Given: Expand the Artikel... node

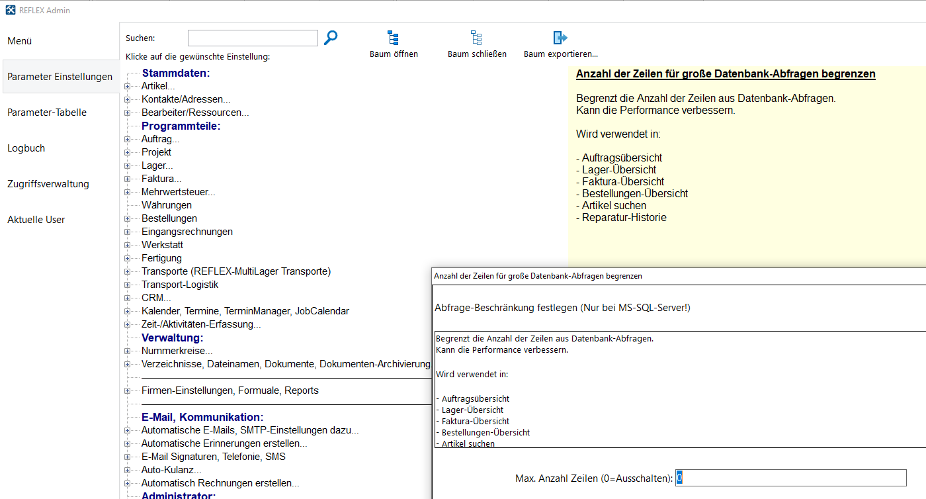Looking at the screenshot, I should (x=127, y=86).
